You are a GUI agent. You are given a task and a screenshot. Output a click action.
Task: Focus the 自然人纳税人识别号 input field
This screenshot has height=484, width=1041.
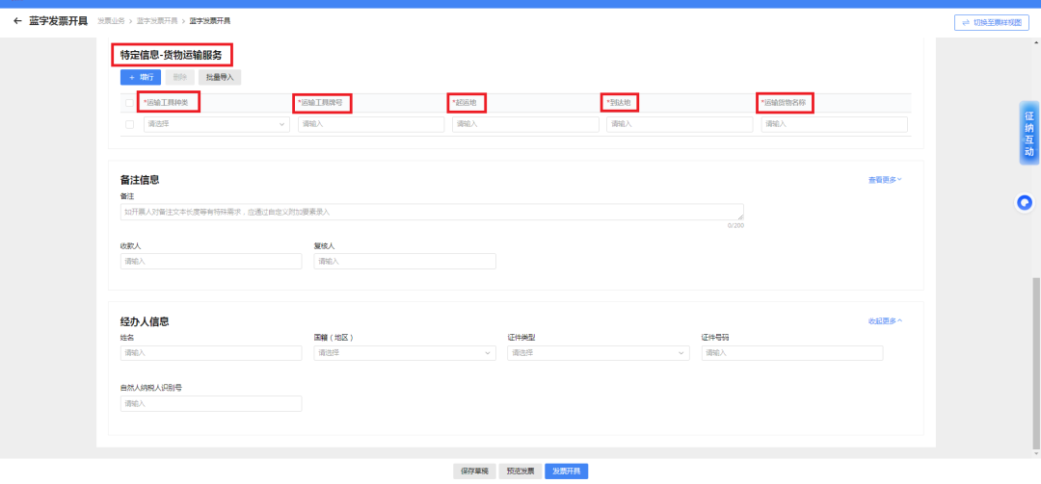[211, 404]
